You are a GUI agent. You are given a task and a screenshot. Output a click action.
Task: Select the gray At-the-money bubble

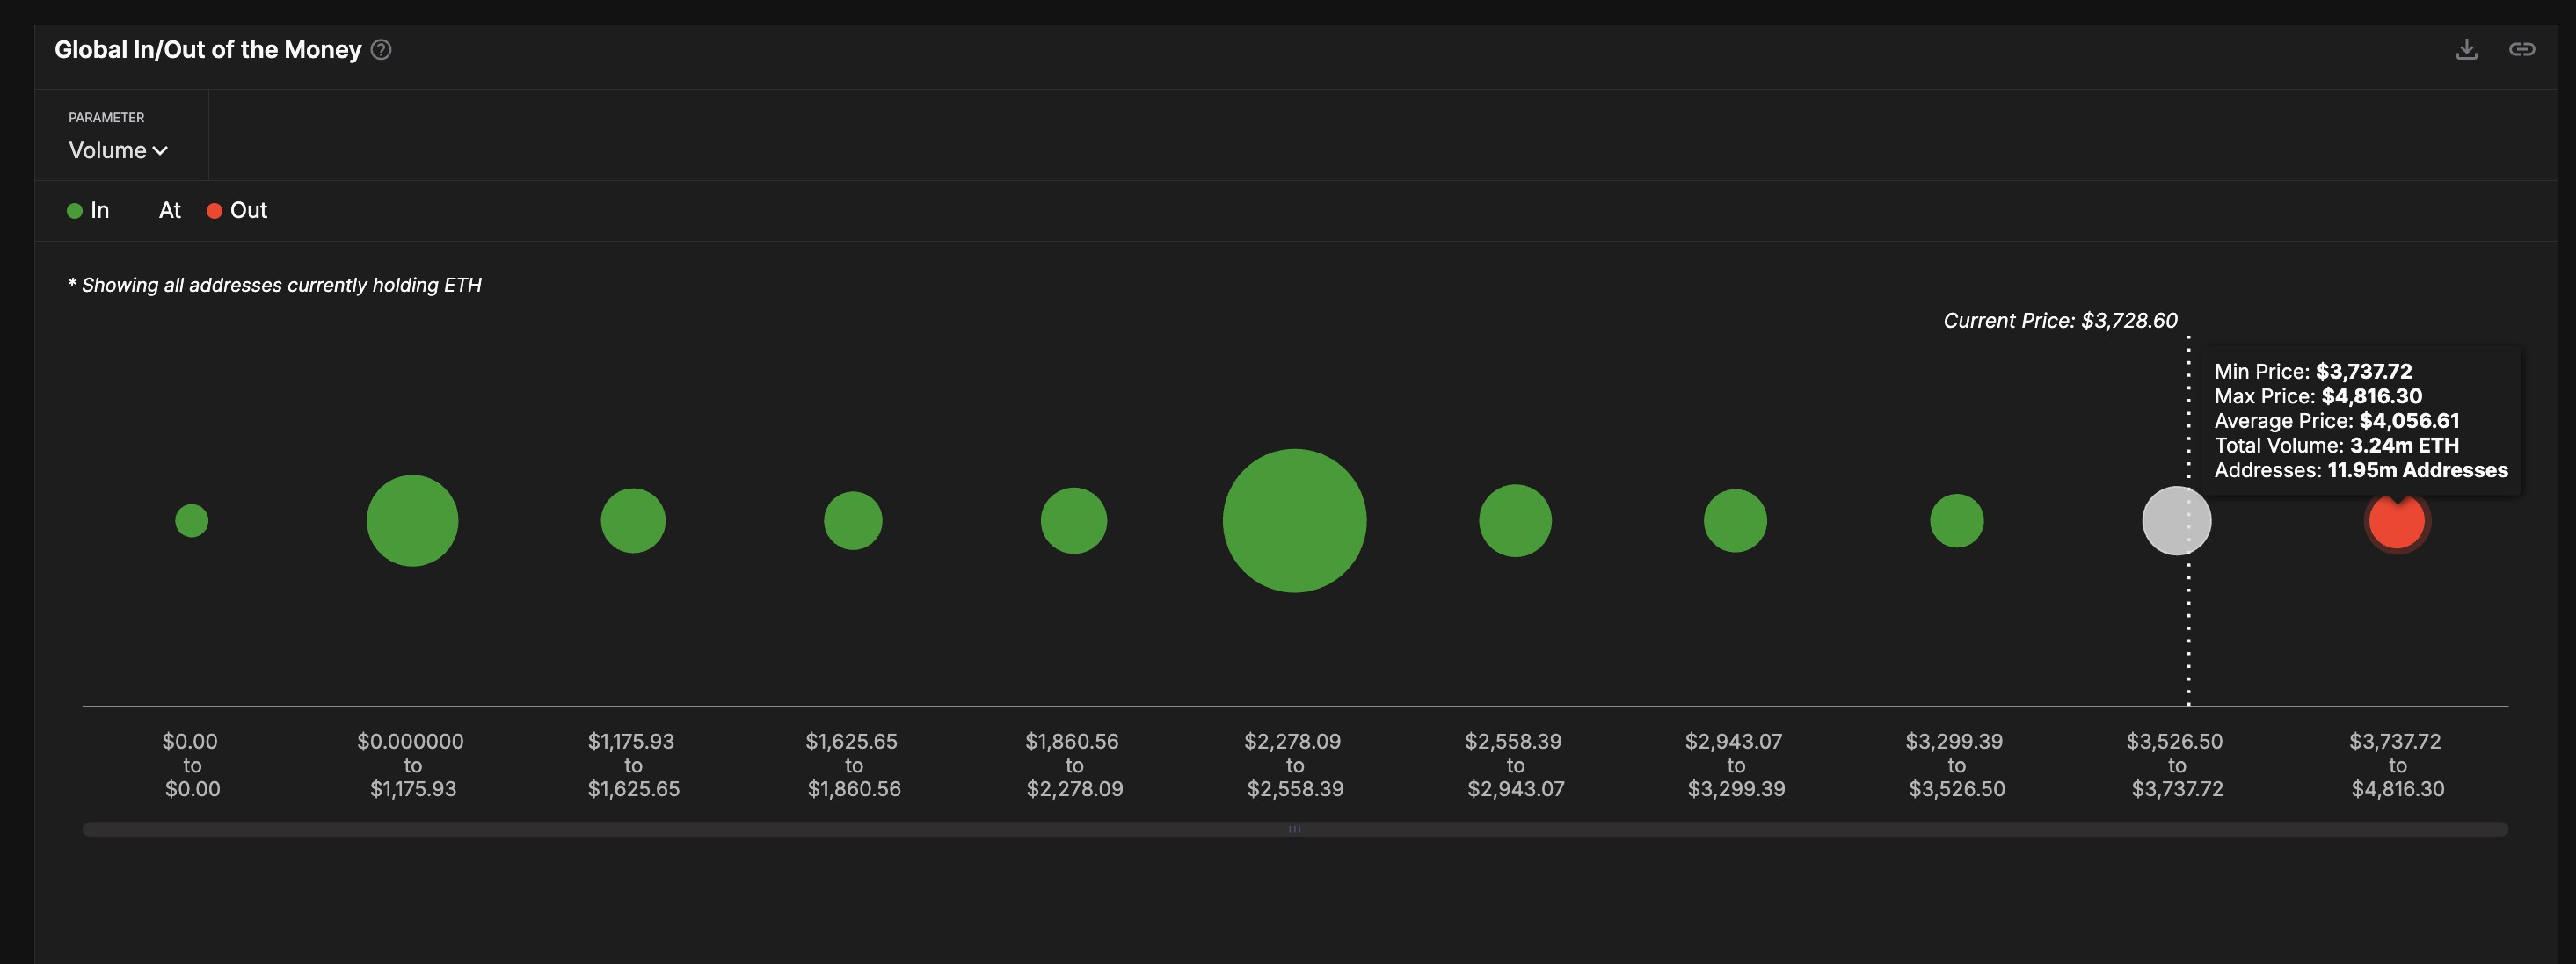coord(2176,520)
